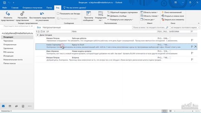Toggle category box of 'Рабочая суббота' message
Image resolution: width=201 pixels, height=113 pixels.
170,38
